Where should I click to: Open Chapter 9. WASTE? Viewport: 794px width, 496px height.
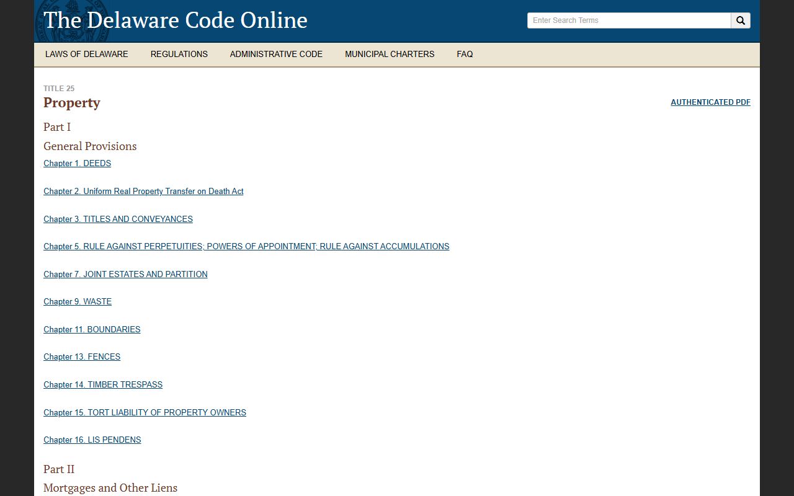pyautogui.click(x=78, y=302)
